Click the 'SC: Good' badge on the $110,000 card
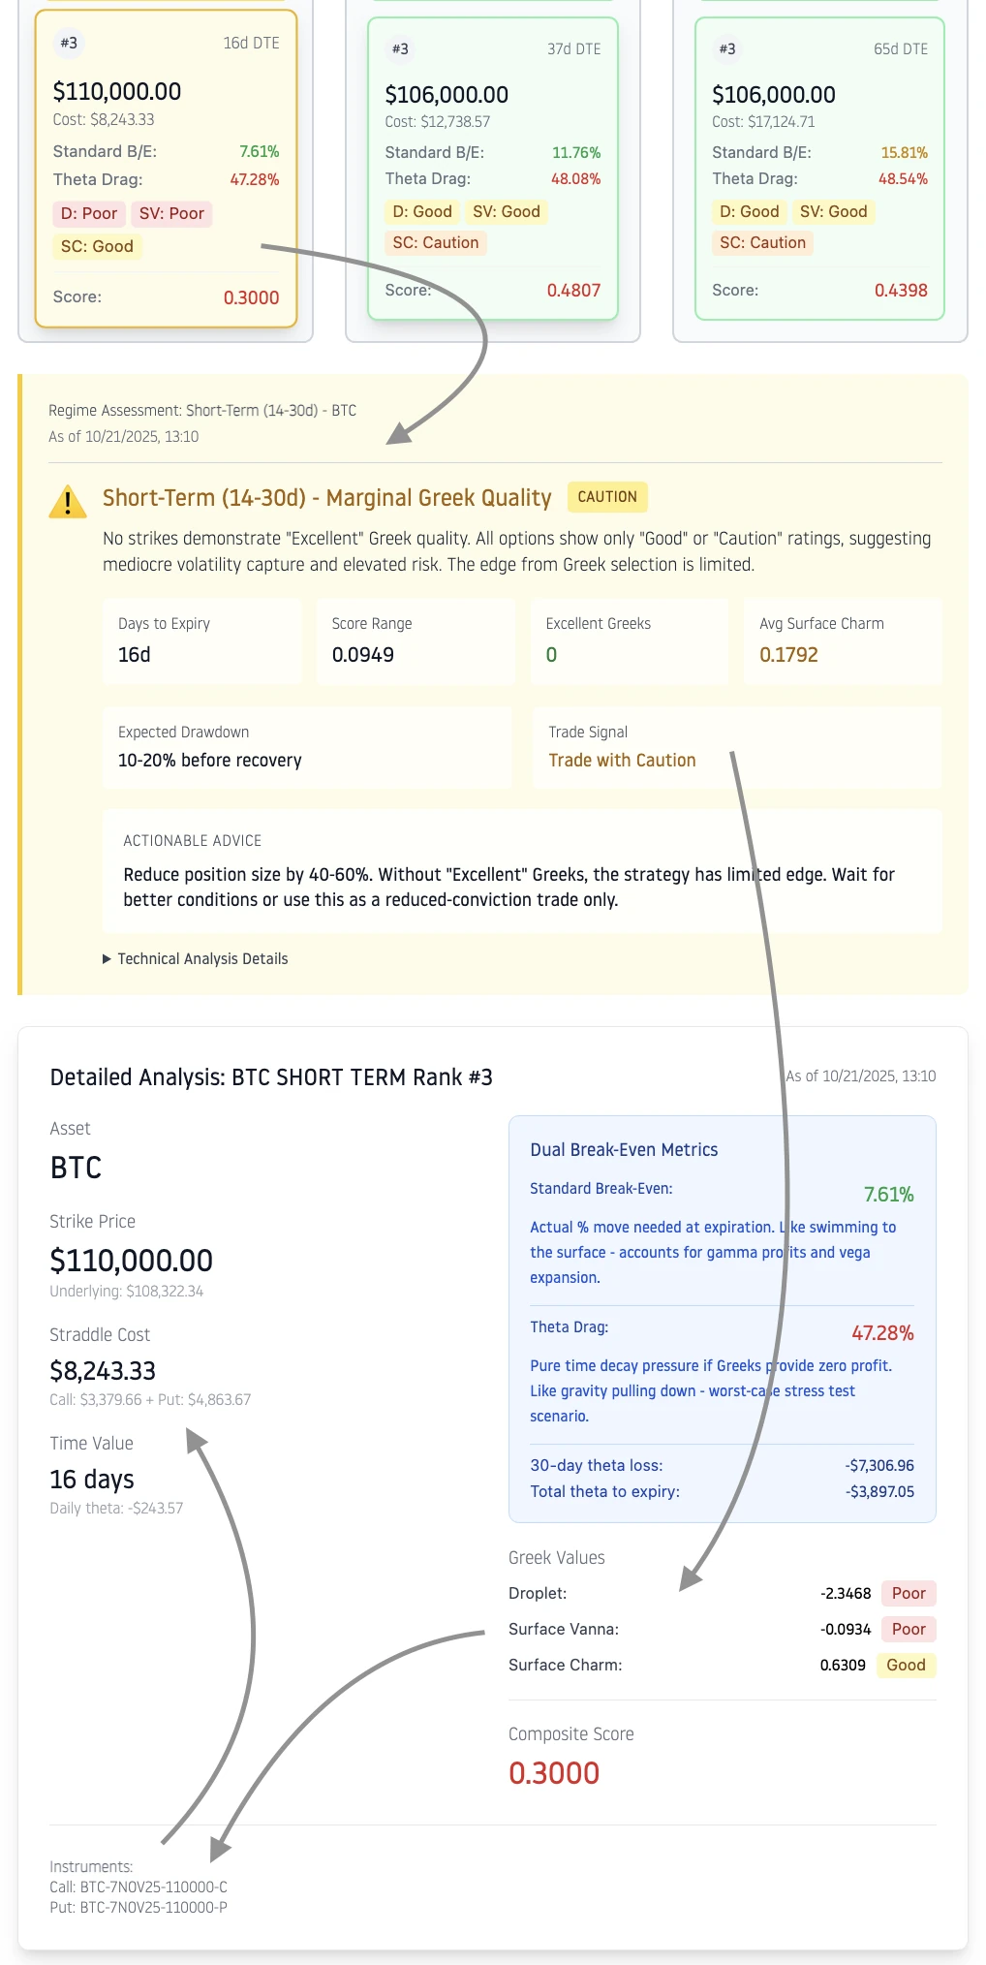Viewport: 986px width, 1965px height. [x=96, y=246]
